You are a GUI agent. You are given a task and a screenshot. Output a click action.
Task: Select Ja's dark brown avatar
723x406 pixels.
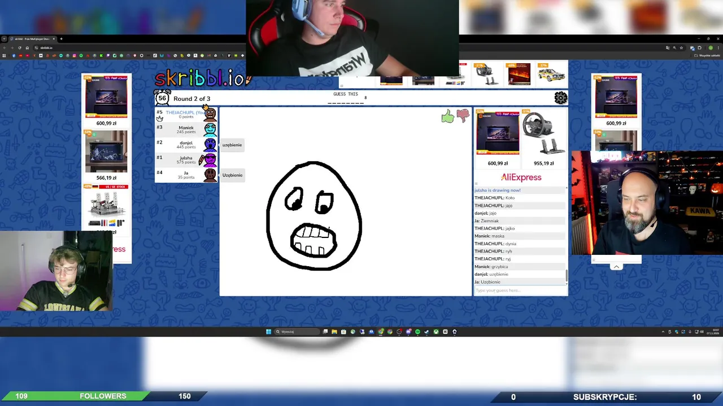coord(210,175)
